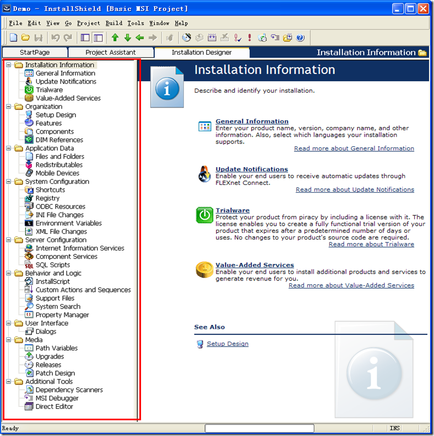Click Read more about Update Notifications
The width and height of the screenshot is (434, 436).
coord(355,190)
